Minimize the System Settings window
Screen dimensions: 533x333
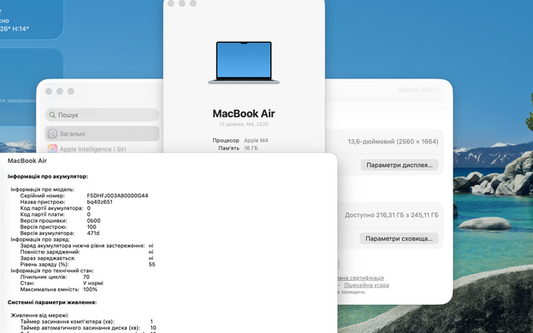[60, 91]
